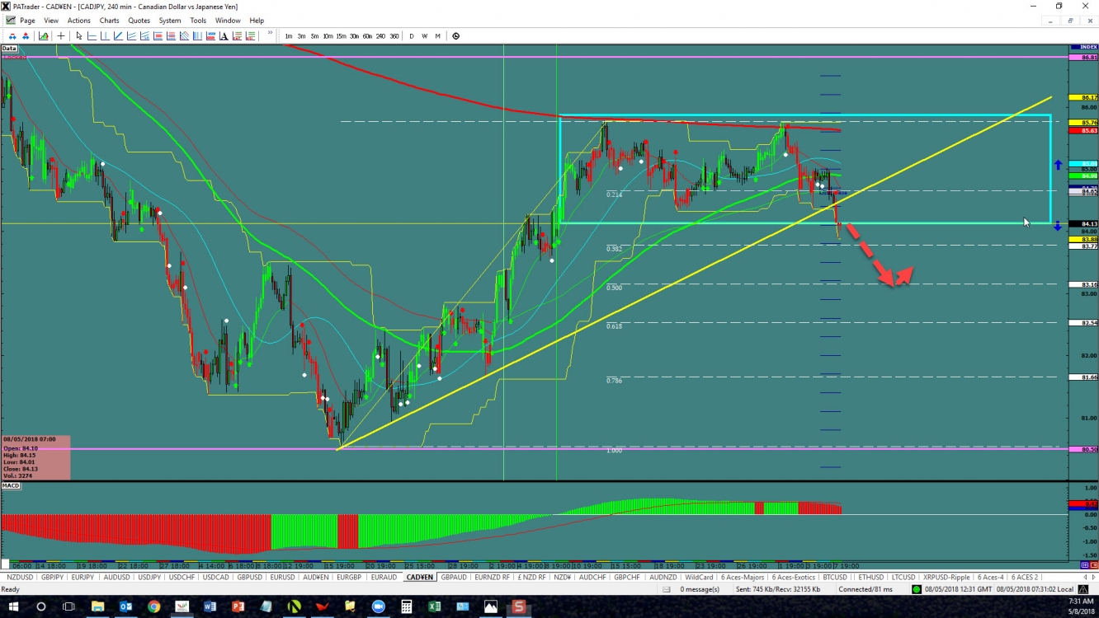Select the vertical line drawing tool
Image resolution: width=1099 pixels, height=618 pixels.
point(105,36)
